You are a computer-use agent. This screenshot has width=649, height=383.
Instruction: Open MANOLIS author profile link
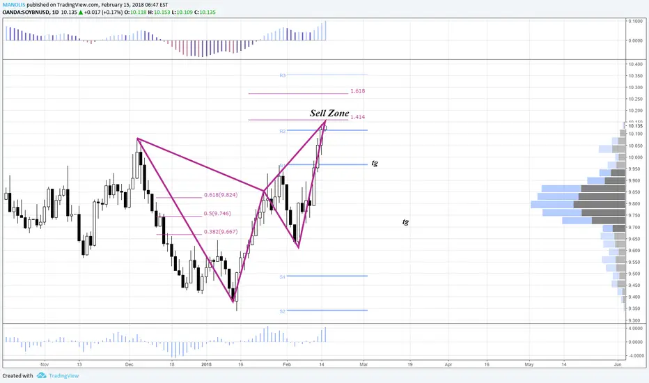(x=14, y=5)
